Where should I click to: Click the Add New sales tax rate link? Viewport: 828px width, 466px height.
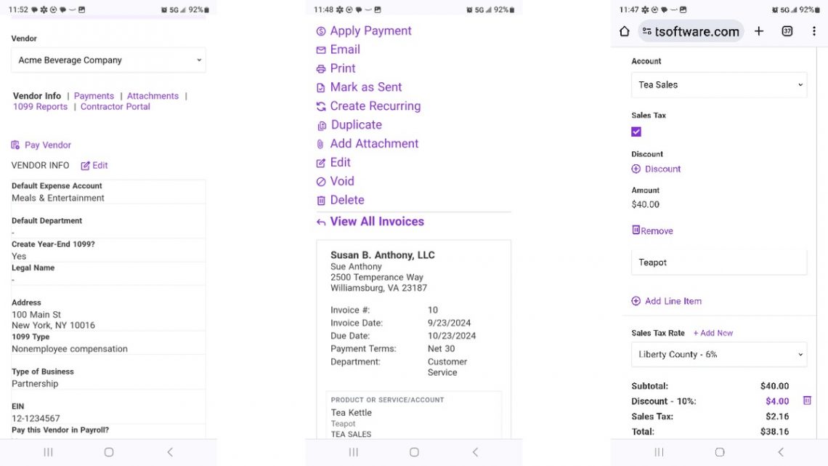[x=713, y=333]
